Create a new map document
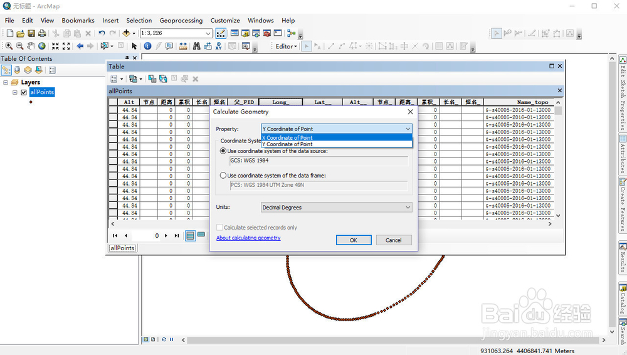627x355 pixels. (x=10, y=34)
